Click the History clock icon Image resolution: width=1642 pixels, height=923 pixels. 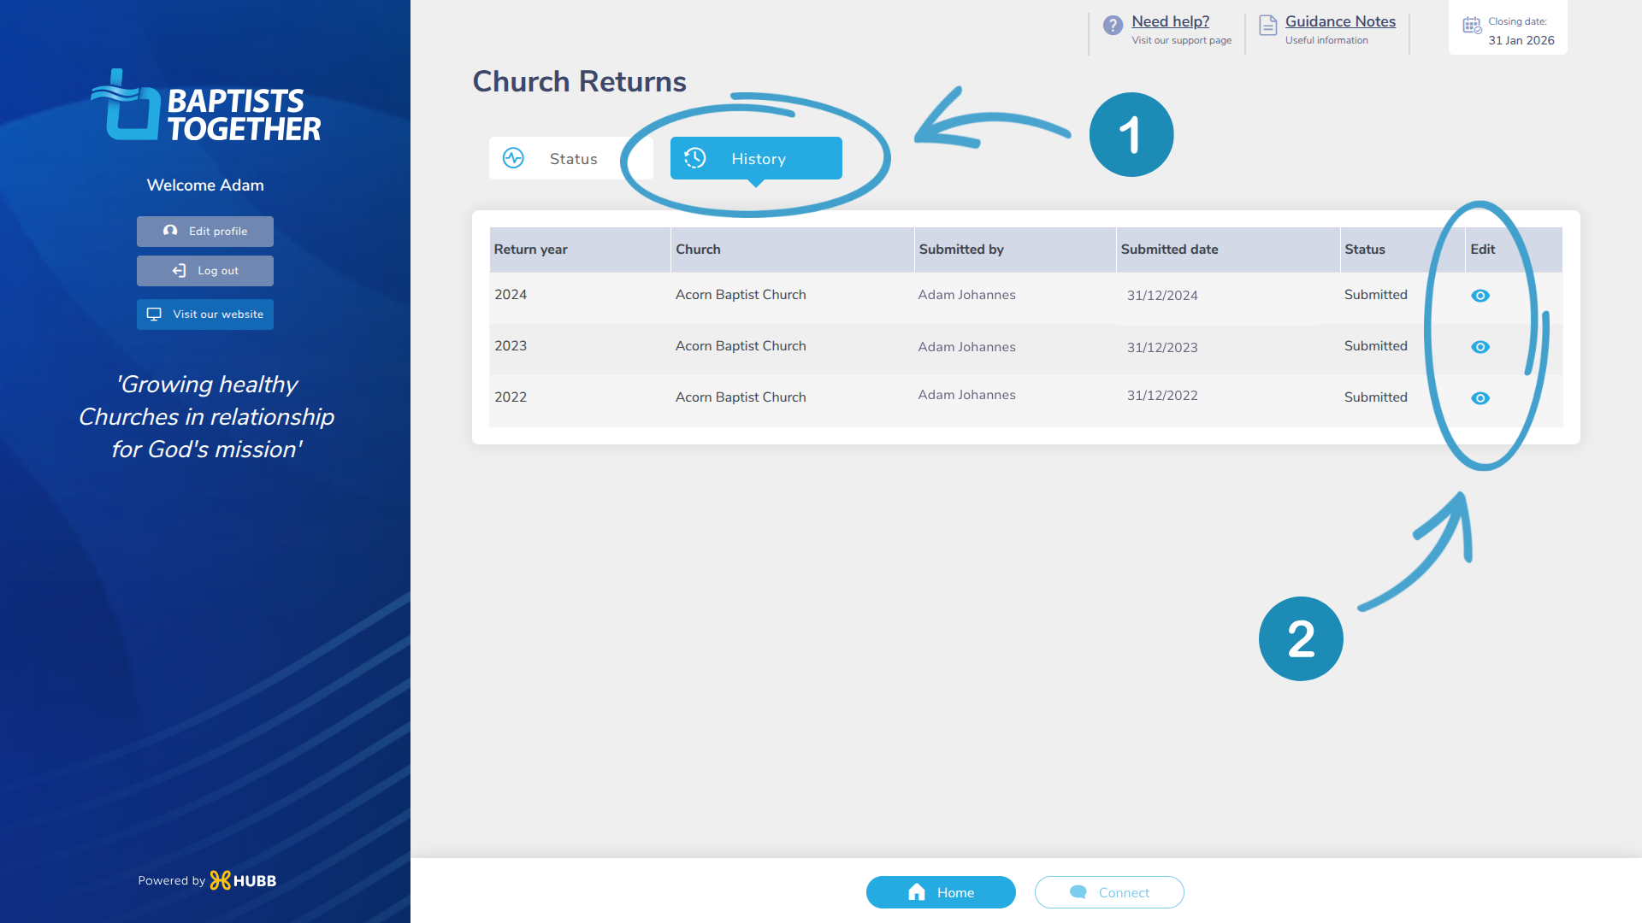695,158
